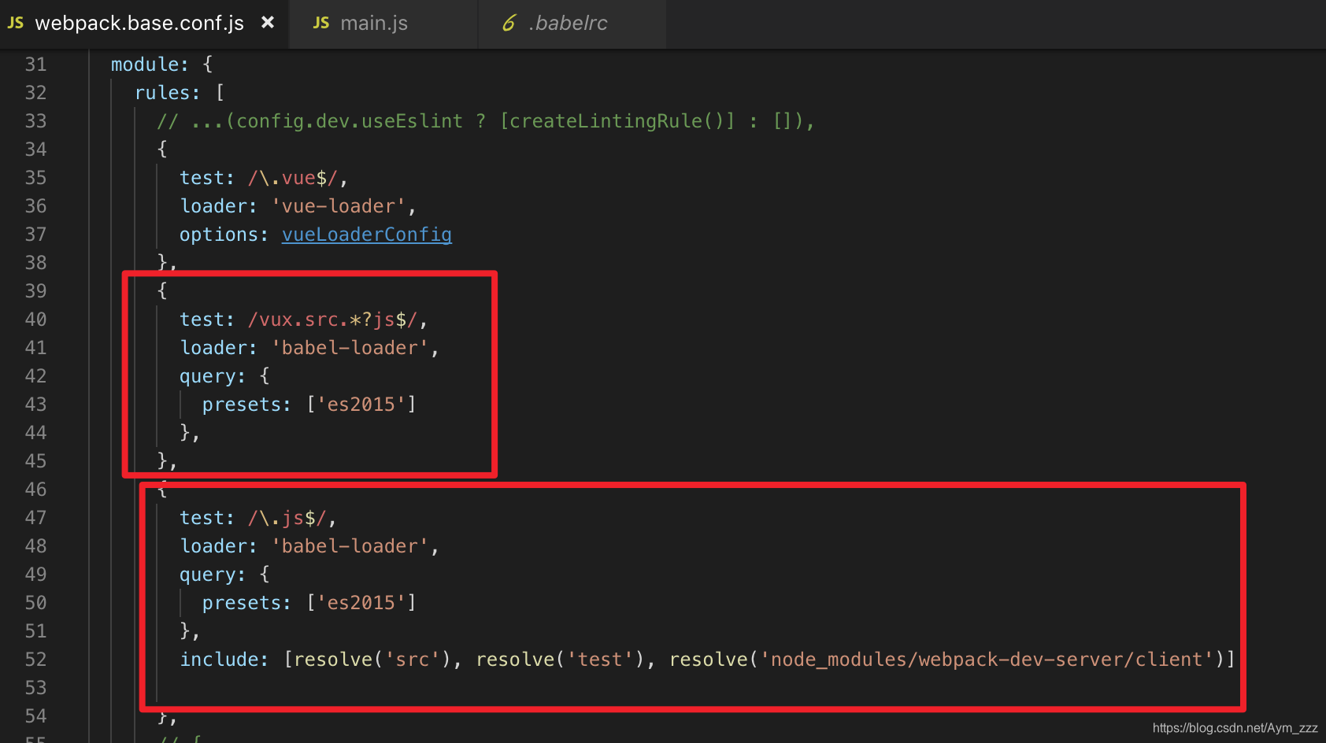This screenshot has height=743, width=1326.
Task: Click 'babel-loader' string on line 48
Action: click(x=350, y=546)
